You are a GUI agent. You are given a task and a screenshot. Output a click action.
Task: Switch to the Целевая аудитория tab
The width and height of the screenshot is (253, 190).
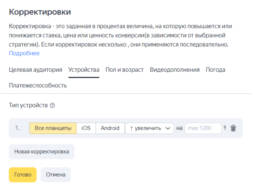pyautogui.click(x=35, y=70)
